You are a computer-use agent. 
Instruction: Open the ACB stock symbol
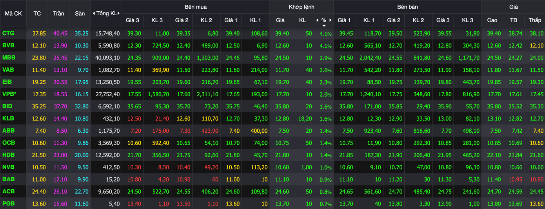pyautogui.click(x=8, y=191)
